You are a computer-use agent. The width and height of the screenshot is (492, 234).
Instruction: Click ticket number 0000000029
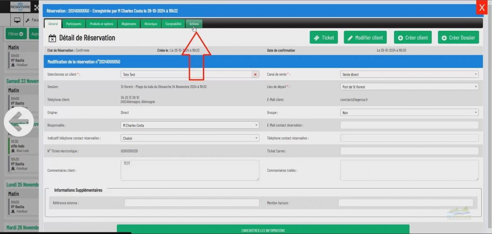click(x=129, y=151)
